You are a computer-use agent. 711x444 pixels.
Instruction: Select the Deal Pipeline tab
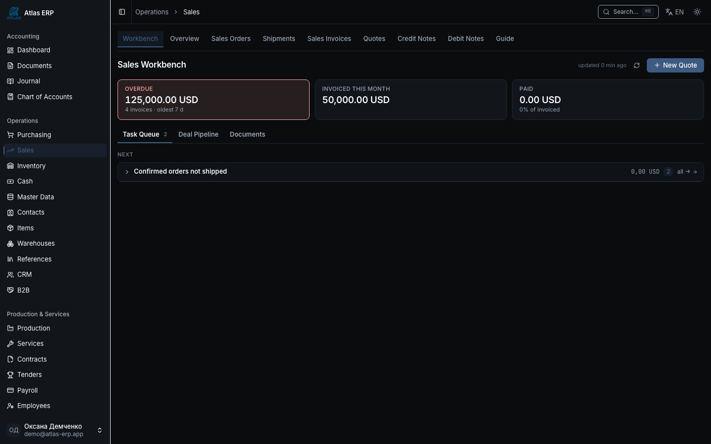click(198, 135)
